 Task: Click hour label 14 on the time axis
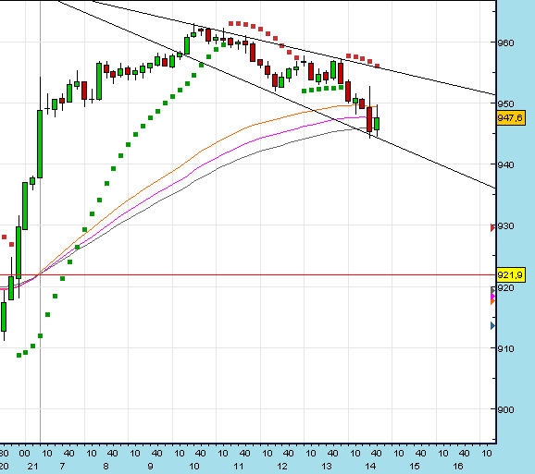[x=370, y=467]
